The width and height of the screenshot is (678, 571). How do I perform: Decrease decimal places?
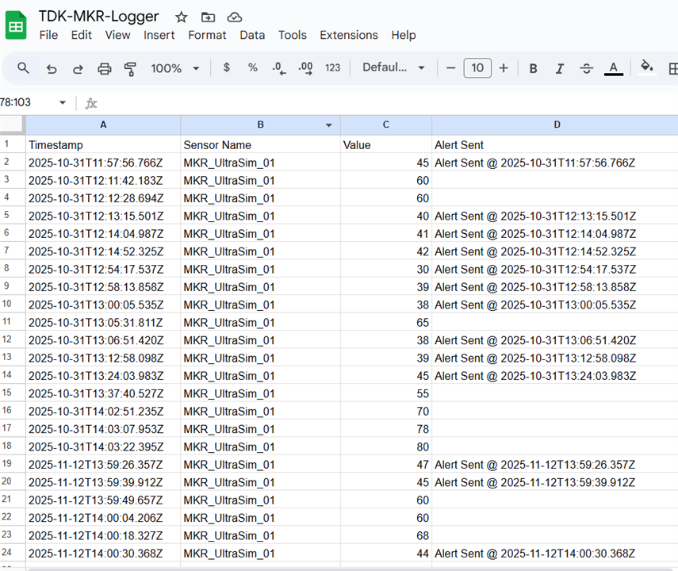(x=279, y=68)
